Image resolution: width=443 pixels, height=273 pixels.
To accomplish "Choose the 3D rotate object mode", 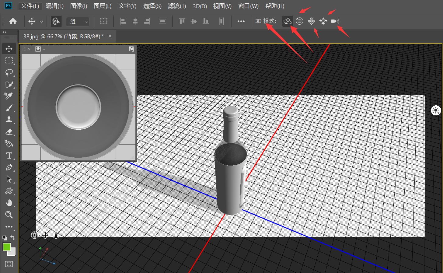I will pyautogui.click(x=288, y=21).
